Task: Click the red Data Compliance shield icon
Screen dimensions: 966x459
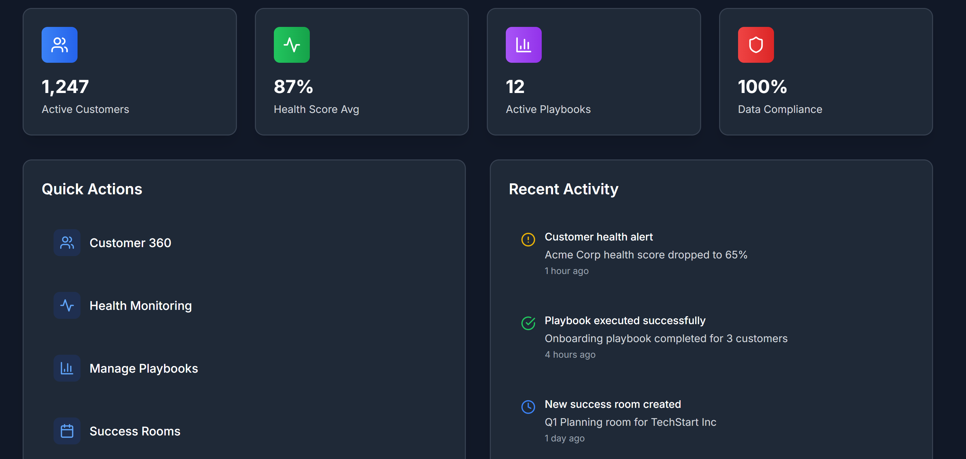Action: coord(756,45)
